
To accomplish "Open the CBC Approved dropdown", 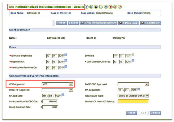I will click(70, 84).
